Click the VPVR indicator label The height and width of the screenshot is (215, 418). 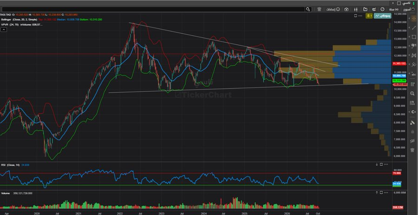[5, 25]
